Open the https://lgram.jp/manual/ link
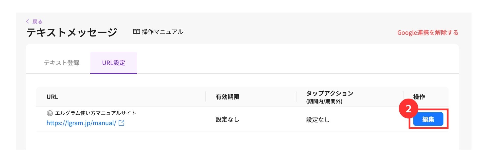 point(81,123)
